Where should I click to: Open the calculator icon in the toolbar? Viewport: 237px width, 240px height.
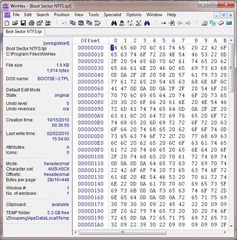(x=228, y=23)
